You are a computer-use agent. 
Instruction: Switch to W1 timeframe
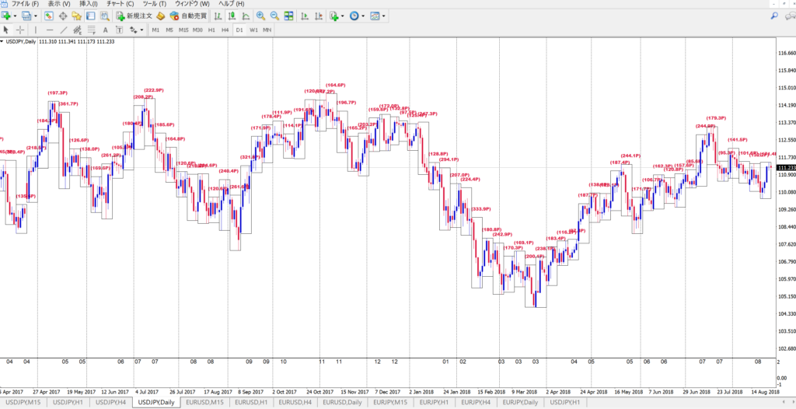click(x=253, y=30)
